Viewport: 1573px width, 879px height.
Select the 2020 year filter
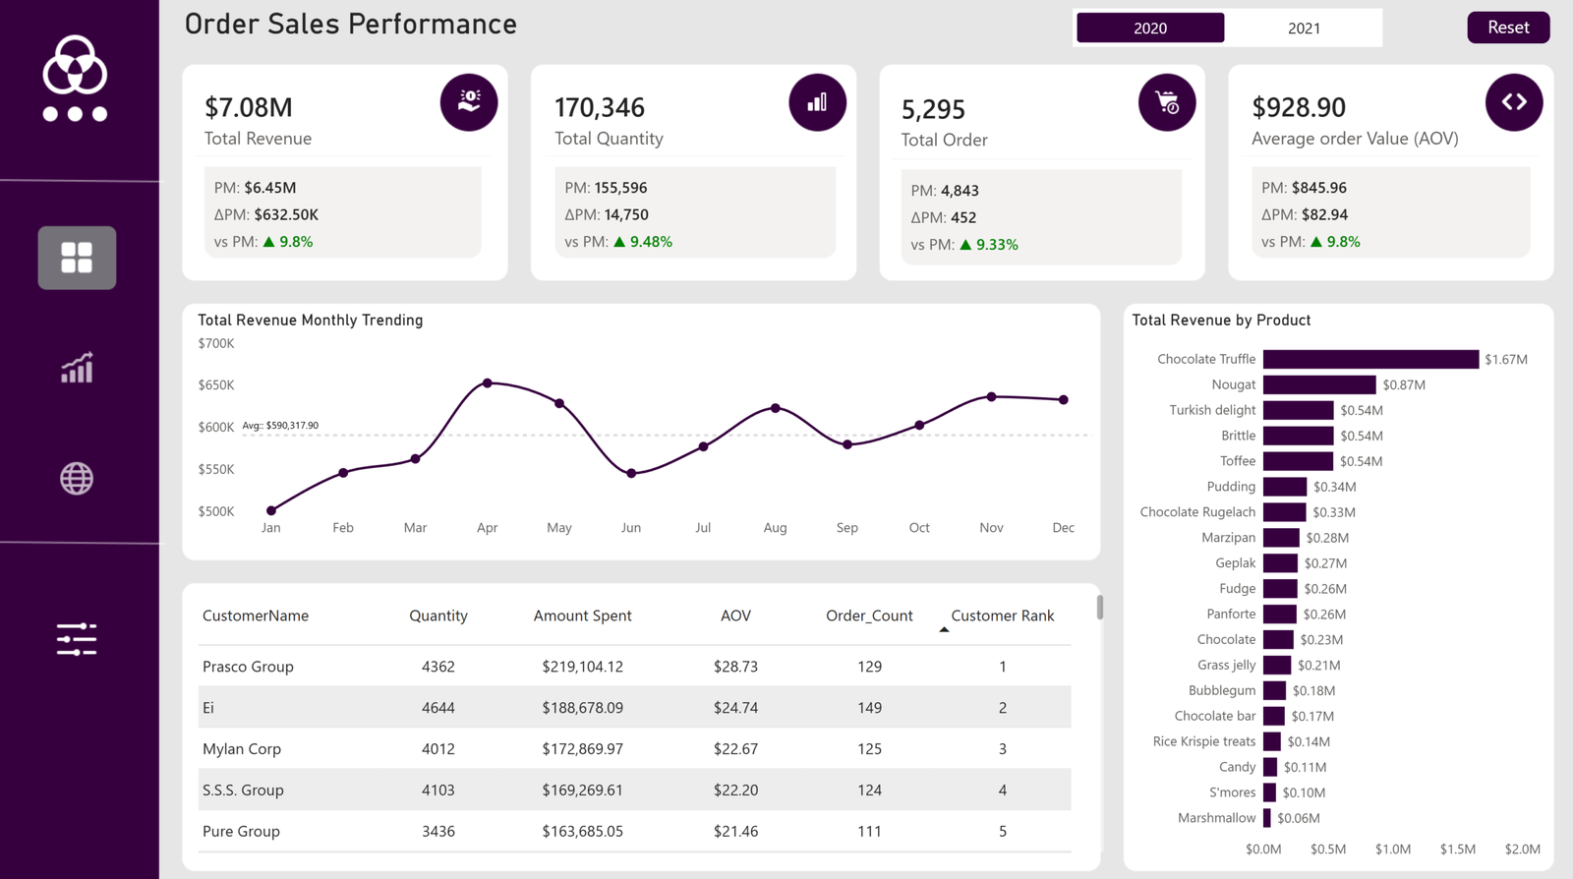(x=1150, y=29)
